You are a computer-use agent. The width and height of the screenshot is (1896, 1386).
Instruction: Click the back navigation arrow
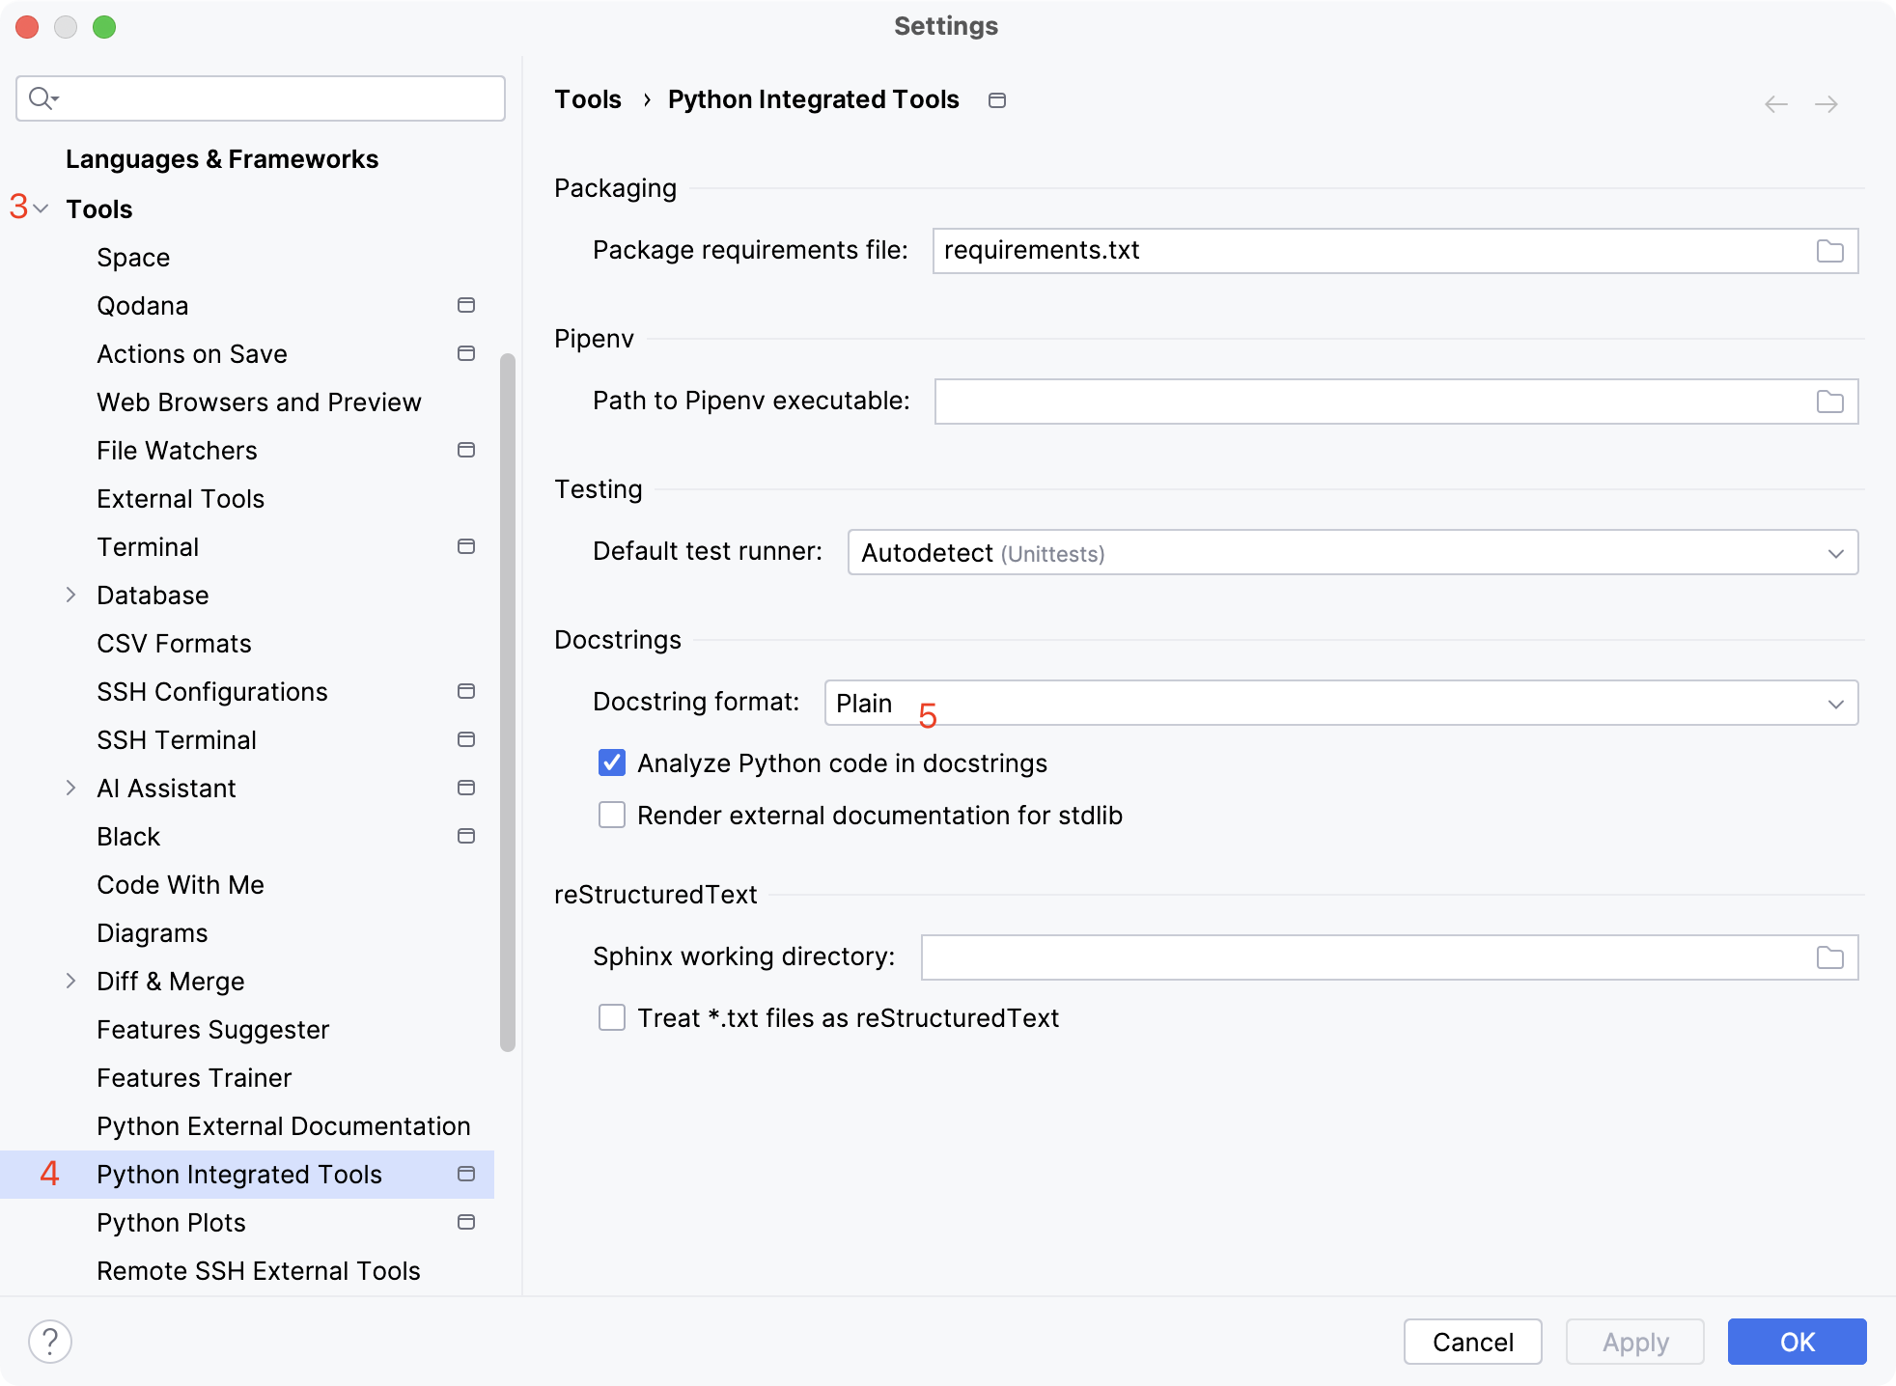click(1775, 104)
